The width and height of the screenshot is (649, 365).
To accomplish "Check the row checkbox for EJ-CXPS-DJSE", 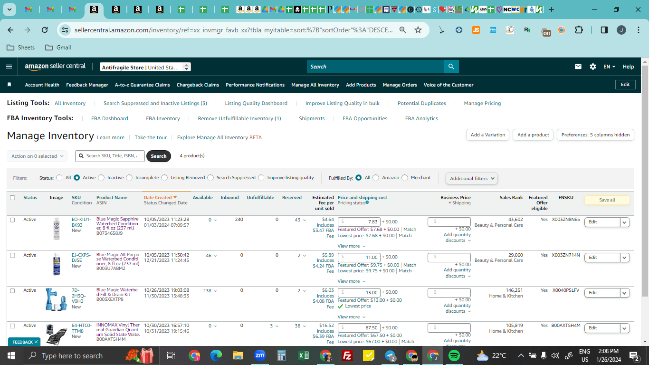I will coord(12,255).
